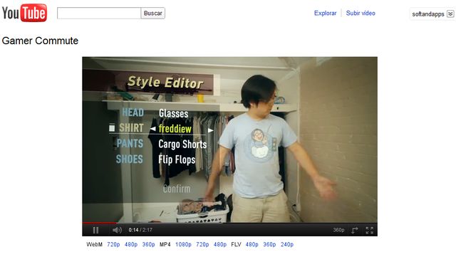
Task: Download FLV 480p format link
Action: 252,244
